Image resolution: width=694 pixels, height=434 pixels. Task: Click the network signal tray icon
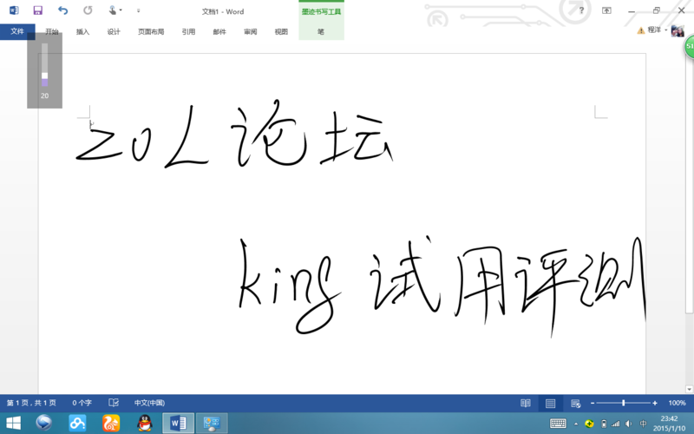point(615,424)
